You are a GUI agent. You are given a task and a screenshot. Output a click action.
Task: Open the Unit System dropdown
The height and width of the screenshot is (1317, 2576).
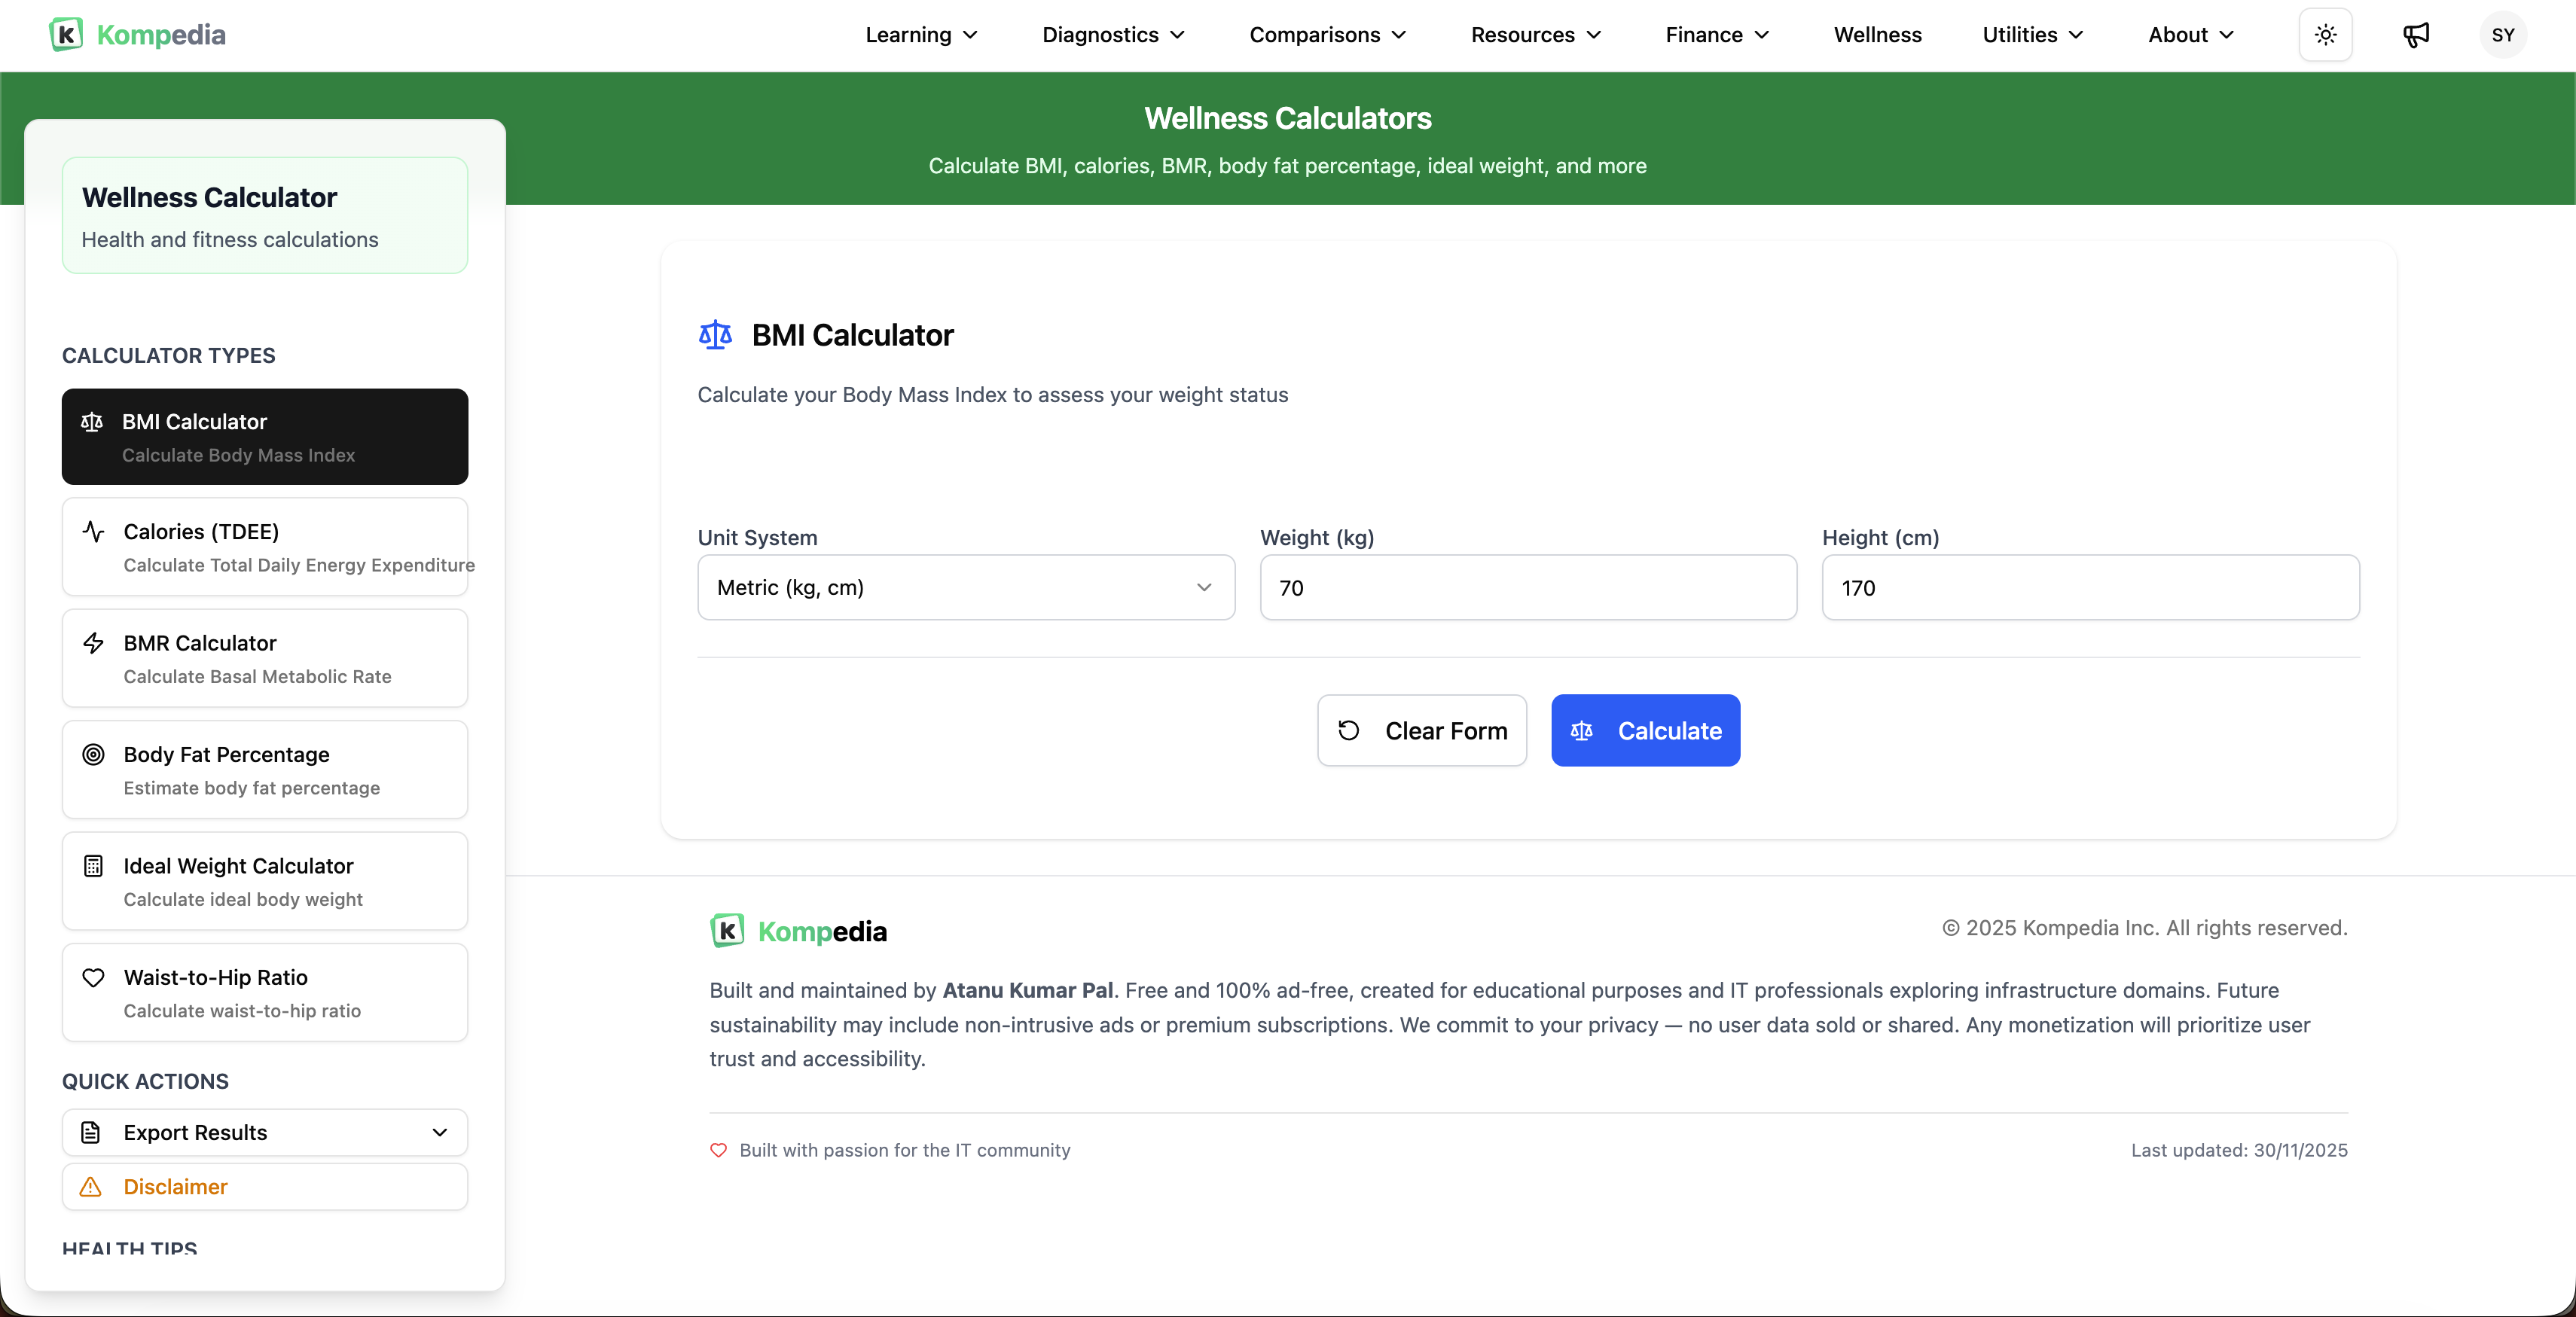click(x=965, y=588)
